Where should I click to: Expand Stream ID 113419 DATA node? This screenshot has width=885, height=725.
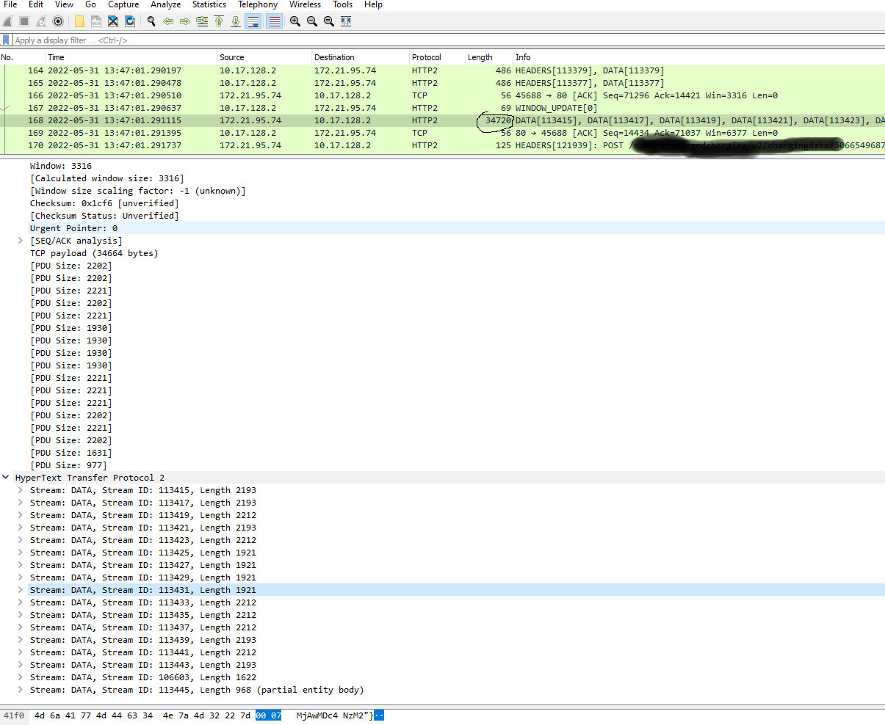(21, 515)
